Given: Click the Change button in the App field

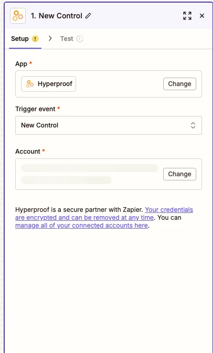Looking at the screenshot, I should (x=179, y=84).
